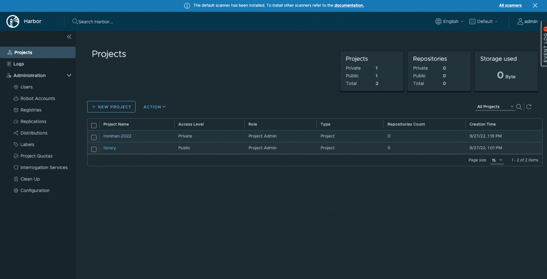The height and width of the screenshot is (279, 547).
Task: Sort by Access Level column header
Action: [x=191, y=124]
